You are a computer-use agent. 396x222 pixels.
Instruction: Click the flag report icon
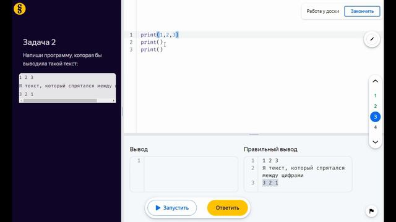(371, 211)
